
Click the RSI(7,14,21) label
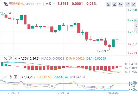click(x=26, y=77)
